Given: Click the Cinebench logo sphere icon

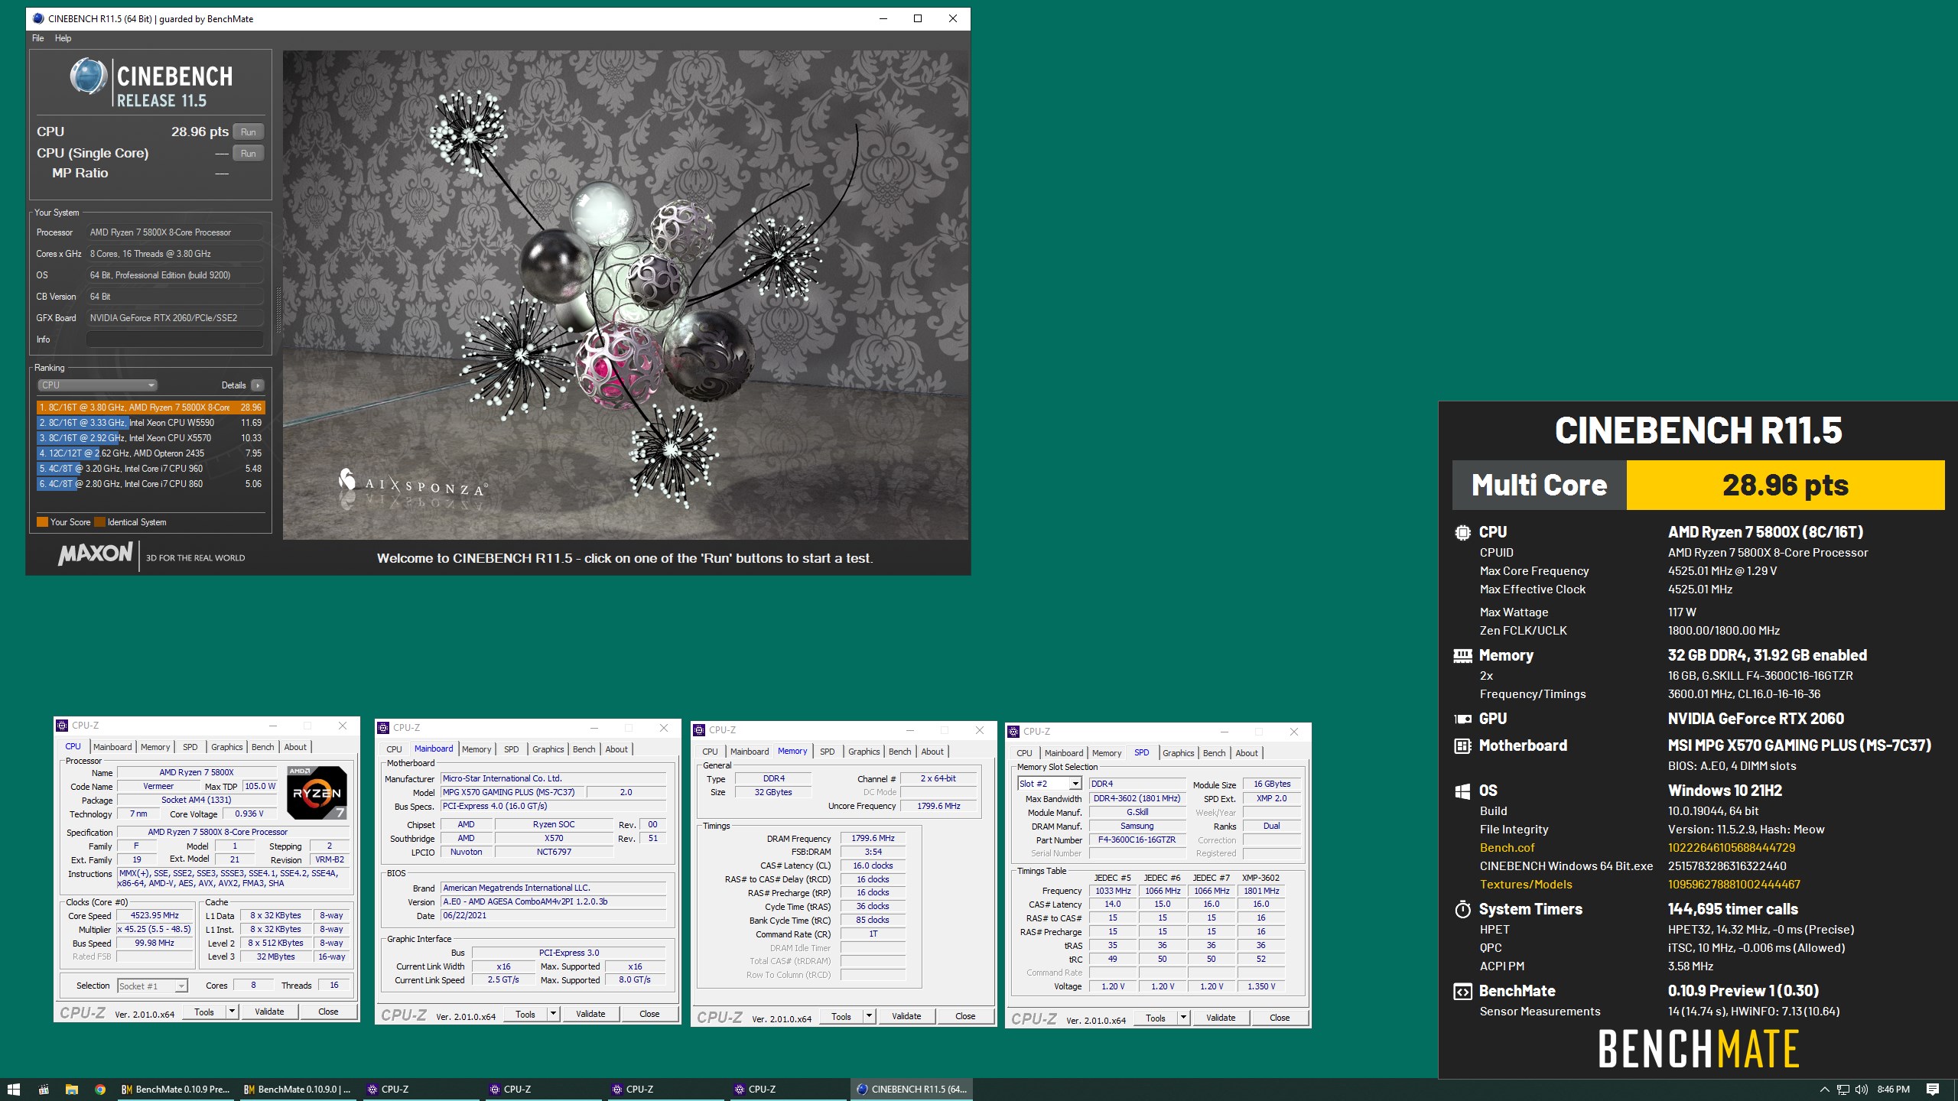Looking at the screenshot, I should 88,76.
